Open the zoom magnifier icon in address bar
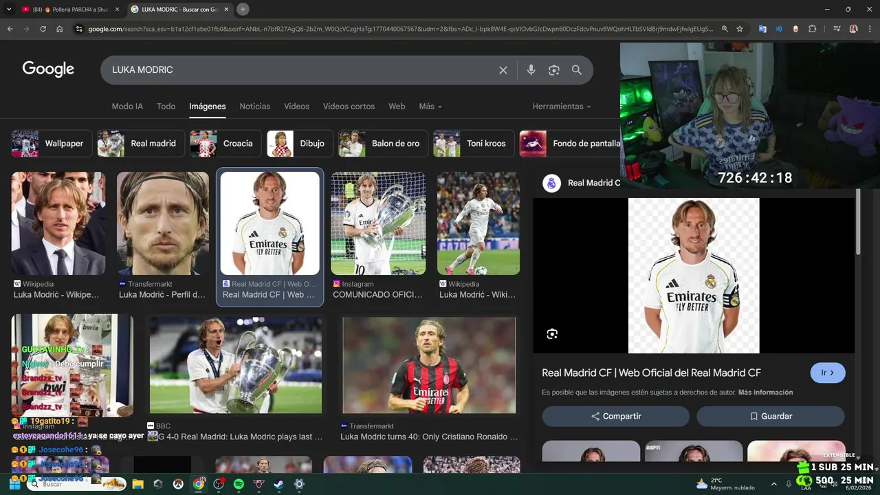The height and width of the screenshot is (495, 880). 725,29
